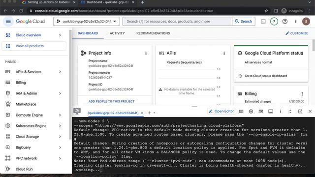Switch to the DASHBOARD tab

[88, 33]
